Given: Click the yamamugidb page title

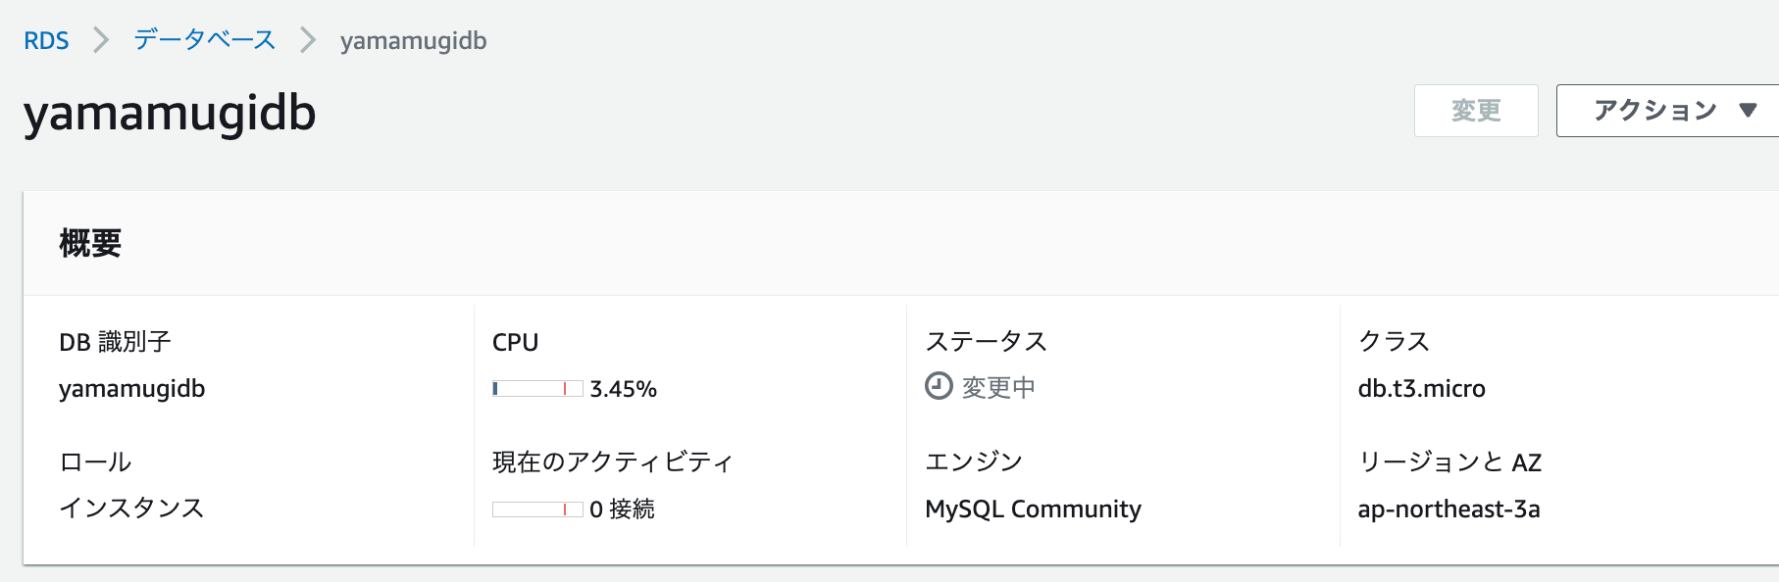Looking at the screenshot, I should [x=170, y=114].
